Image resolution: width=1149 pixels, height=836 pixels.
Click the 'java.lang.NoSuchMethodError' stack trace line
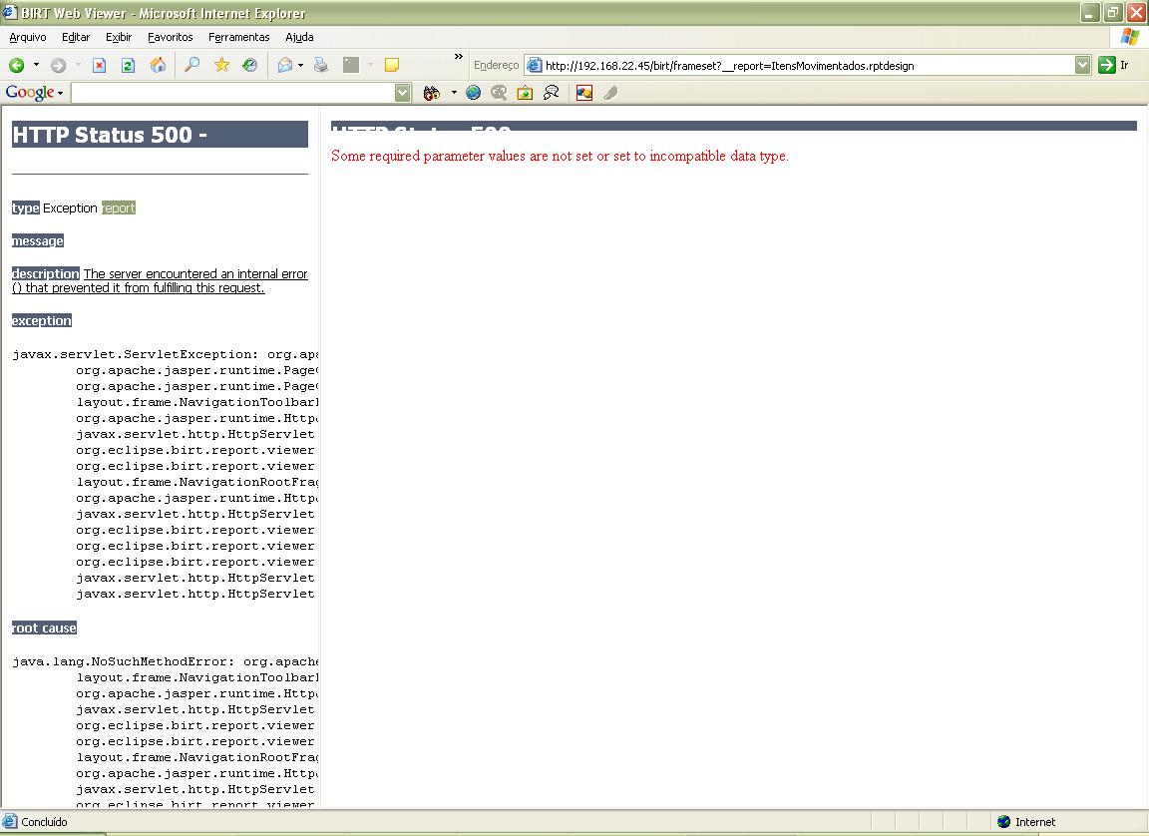pos(166,661)
